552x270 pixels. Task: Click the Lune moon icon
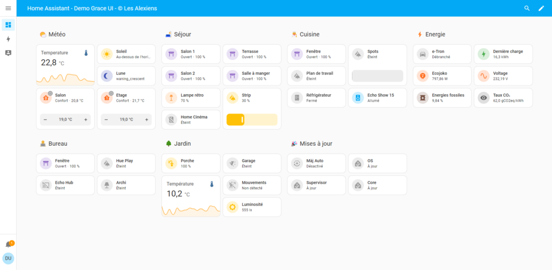(x=107, y=76)
